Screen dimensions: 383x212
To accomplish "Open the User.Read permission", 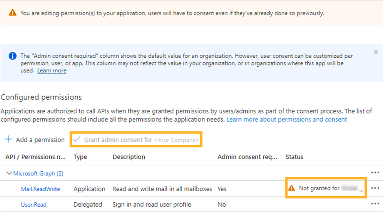I will pos(34,204).
